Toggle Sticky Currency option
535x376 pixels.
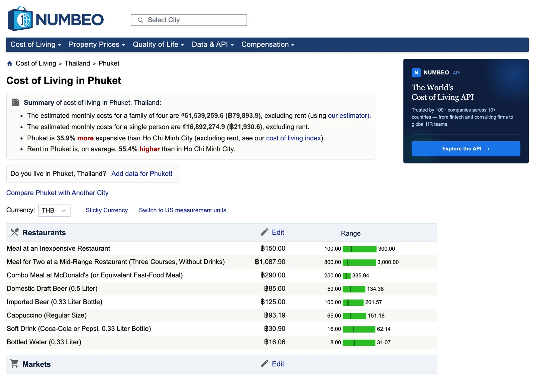click(x=107, y=210)
